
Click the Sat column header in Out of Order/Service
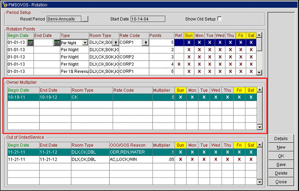(251, 145)
